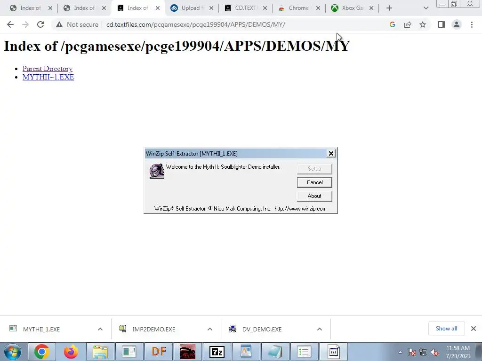Close the Xbox Game tab
The image size is (482, 361).
click(371, 8)
